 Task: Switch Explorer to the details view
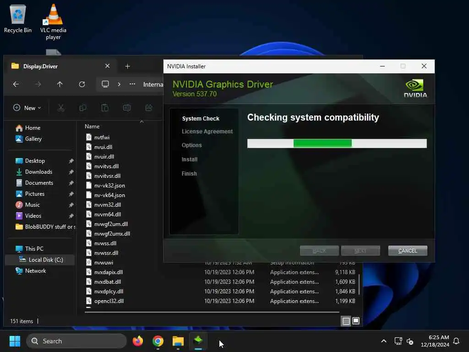click(346, 321)
